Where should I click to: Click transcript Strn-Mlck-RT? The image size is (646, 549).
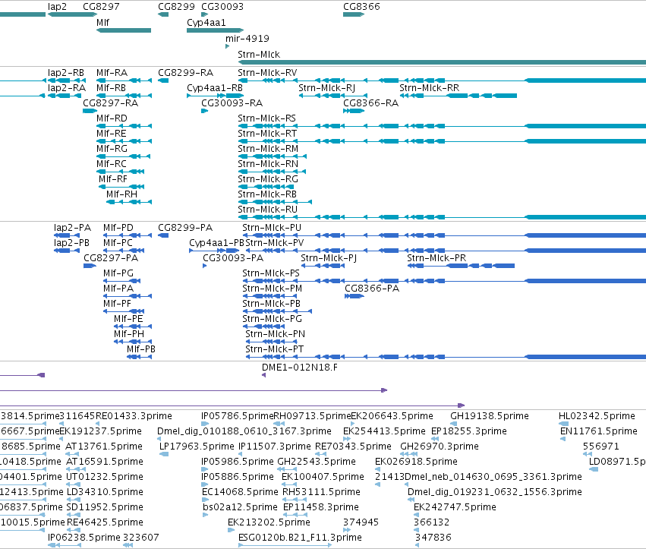(267, 134)
